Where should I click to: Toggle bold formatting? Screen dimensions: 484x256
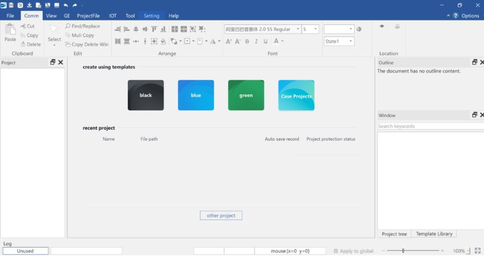click(x=247, y=42)
